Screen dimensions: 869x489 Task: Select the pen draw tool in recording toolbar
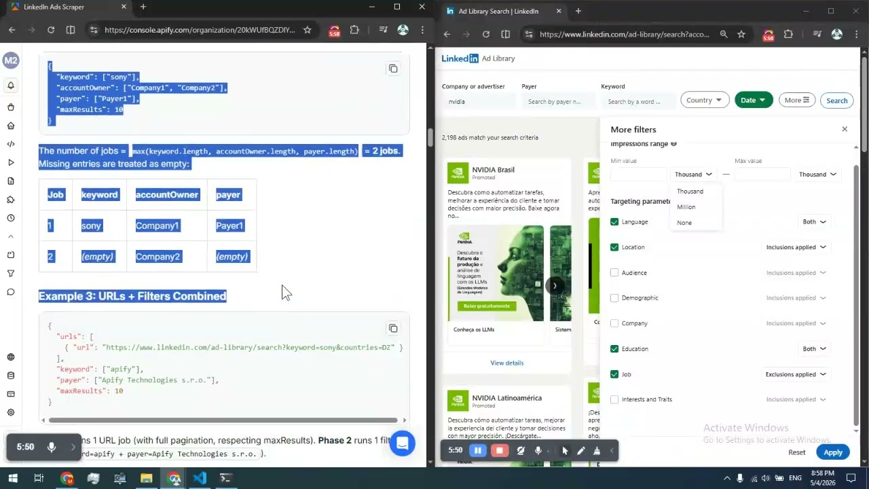[x=581, y=450]
